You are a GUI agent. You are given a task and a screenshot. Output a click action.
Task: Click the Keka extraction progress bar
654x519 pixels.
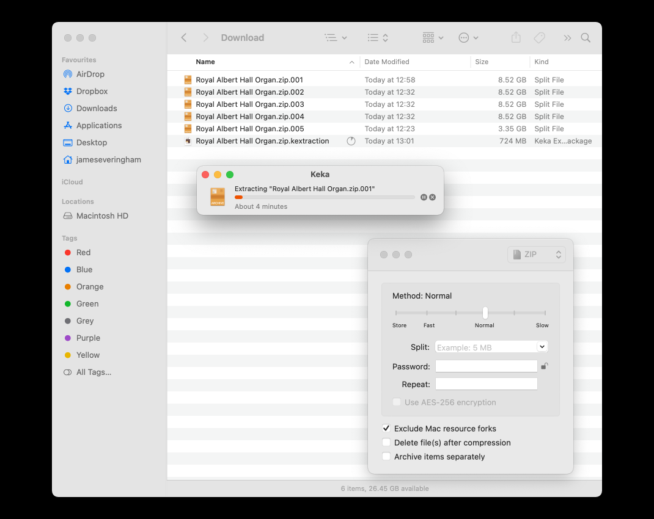(325, 197)
